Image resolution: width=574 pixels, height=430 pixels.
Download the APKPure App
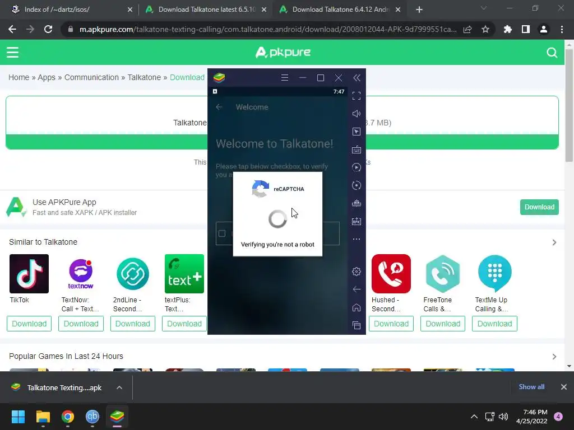(x=539, y=207)
